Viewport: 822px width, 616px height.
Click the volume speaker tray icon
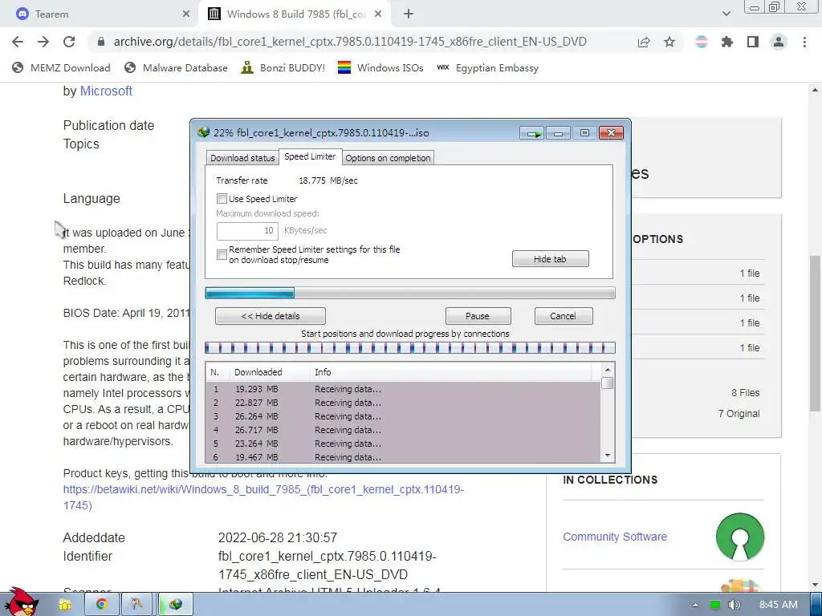click(734, 605)
